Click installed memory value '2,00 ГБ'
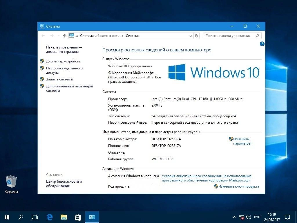 157,105
